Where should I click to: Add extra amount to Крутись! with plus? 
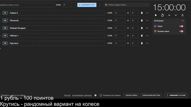tap(128, 43)
